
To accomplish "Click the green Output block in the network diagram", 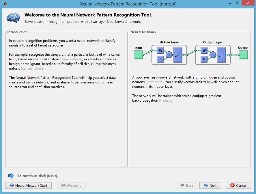I will click(x=243, y=55).
